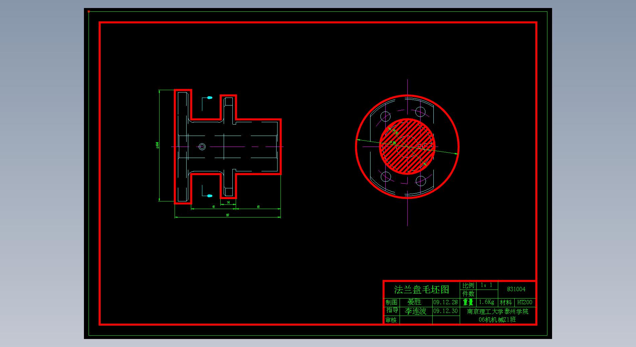The width and height of the screenshot is (636, 347).
Task: Click the 审核 label in title block
Action: pos(391,320)
